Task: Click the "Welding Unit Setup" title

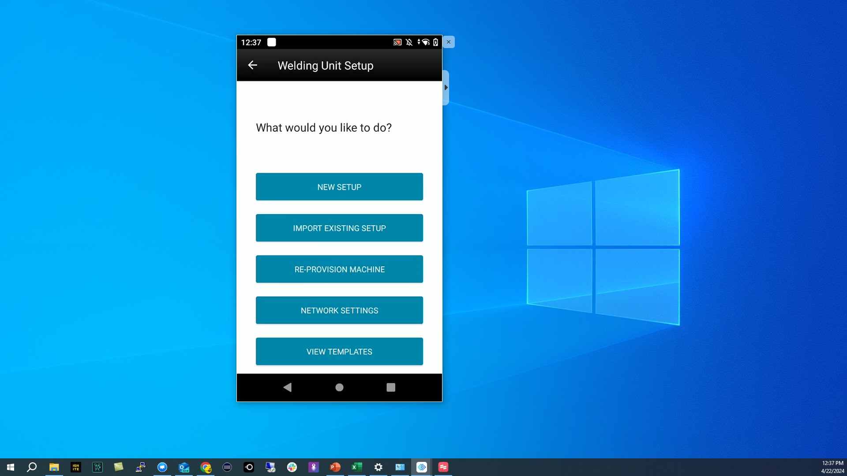Action: coord(326,66)
